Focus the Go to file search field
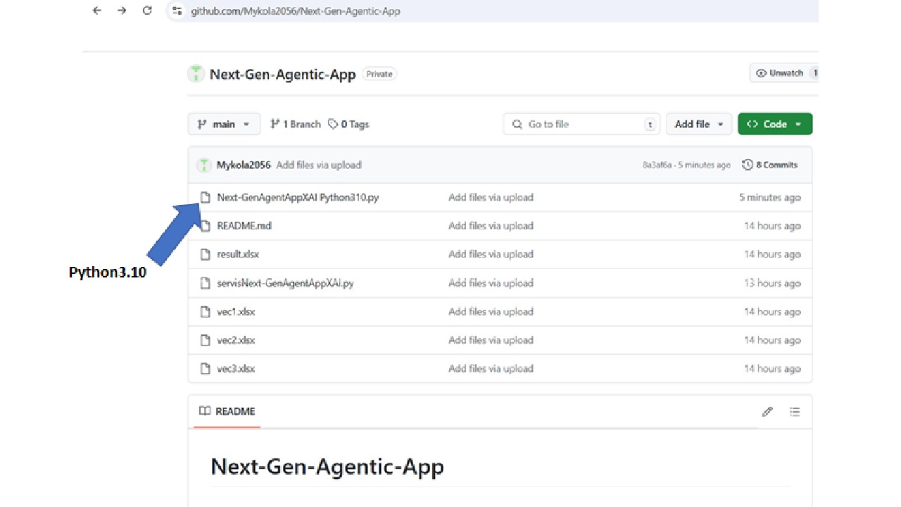Viewport: 901px width, 507px height. [581, 124]
